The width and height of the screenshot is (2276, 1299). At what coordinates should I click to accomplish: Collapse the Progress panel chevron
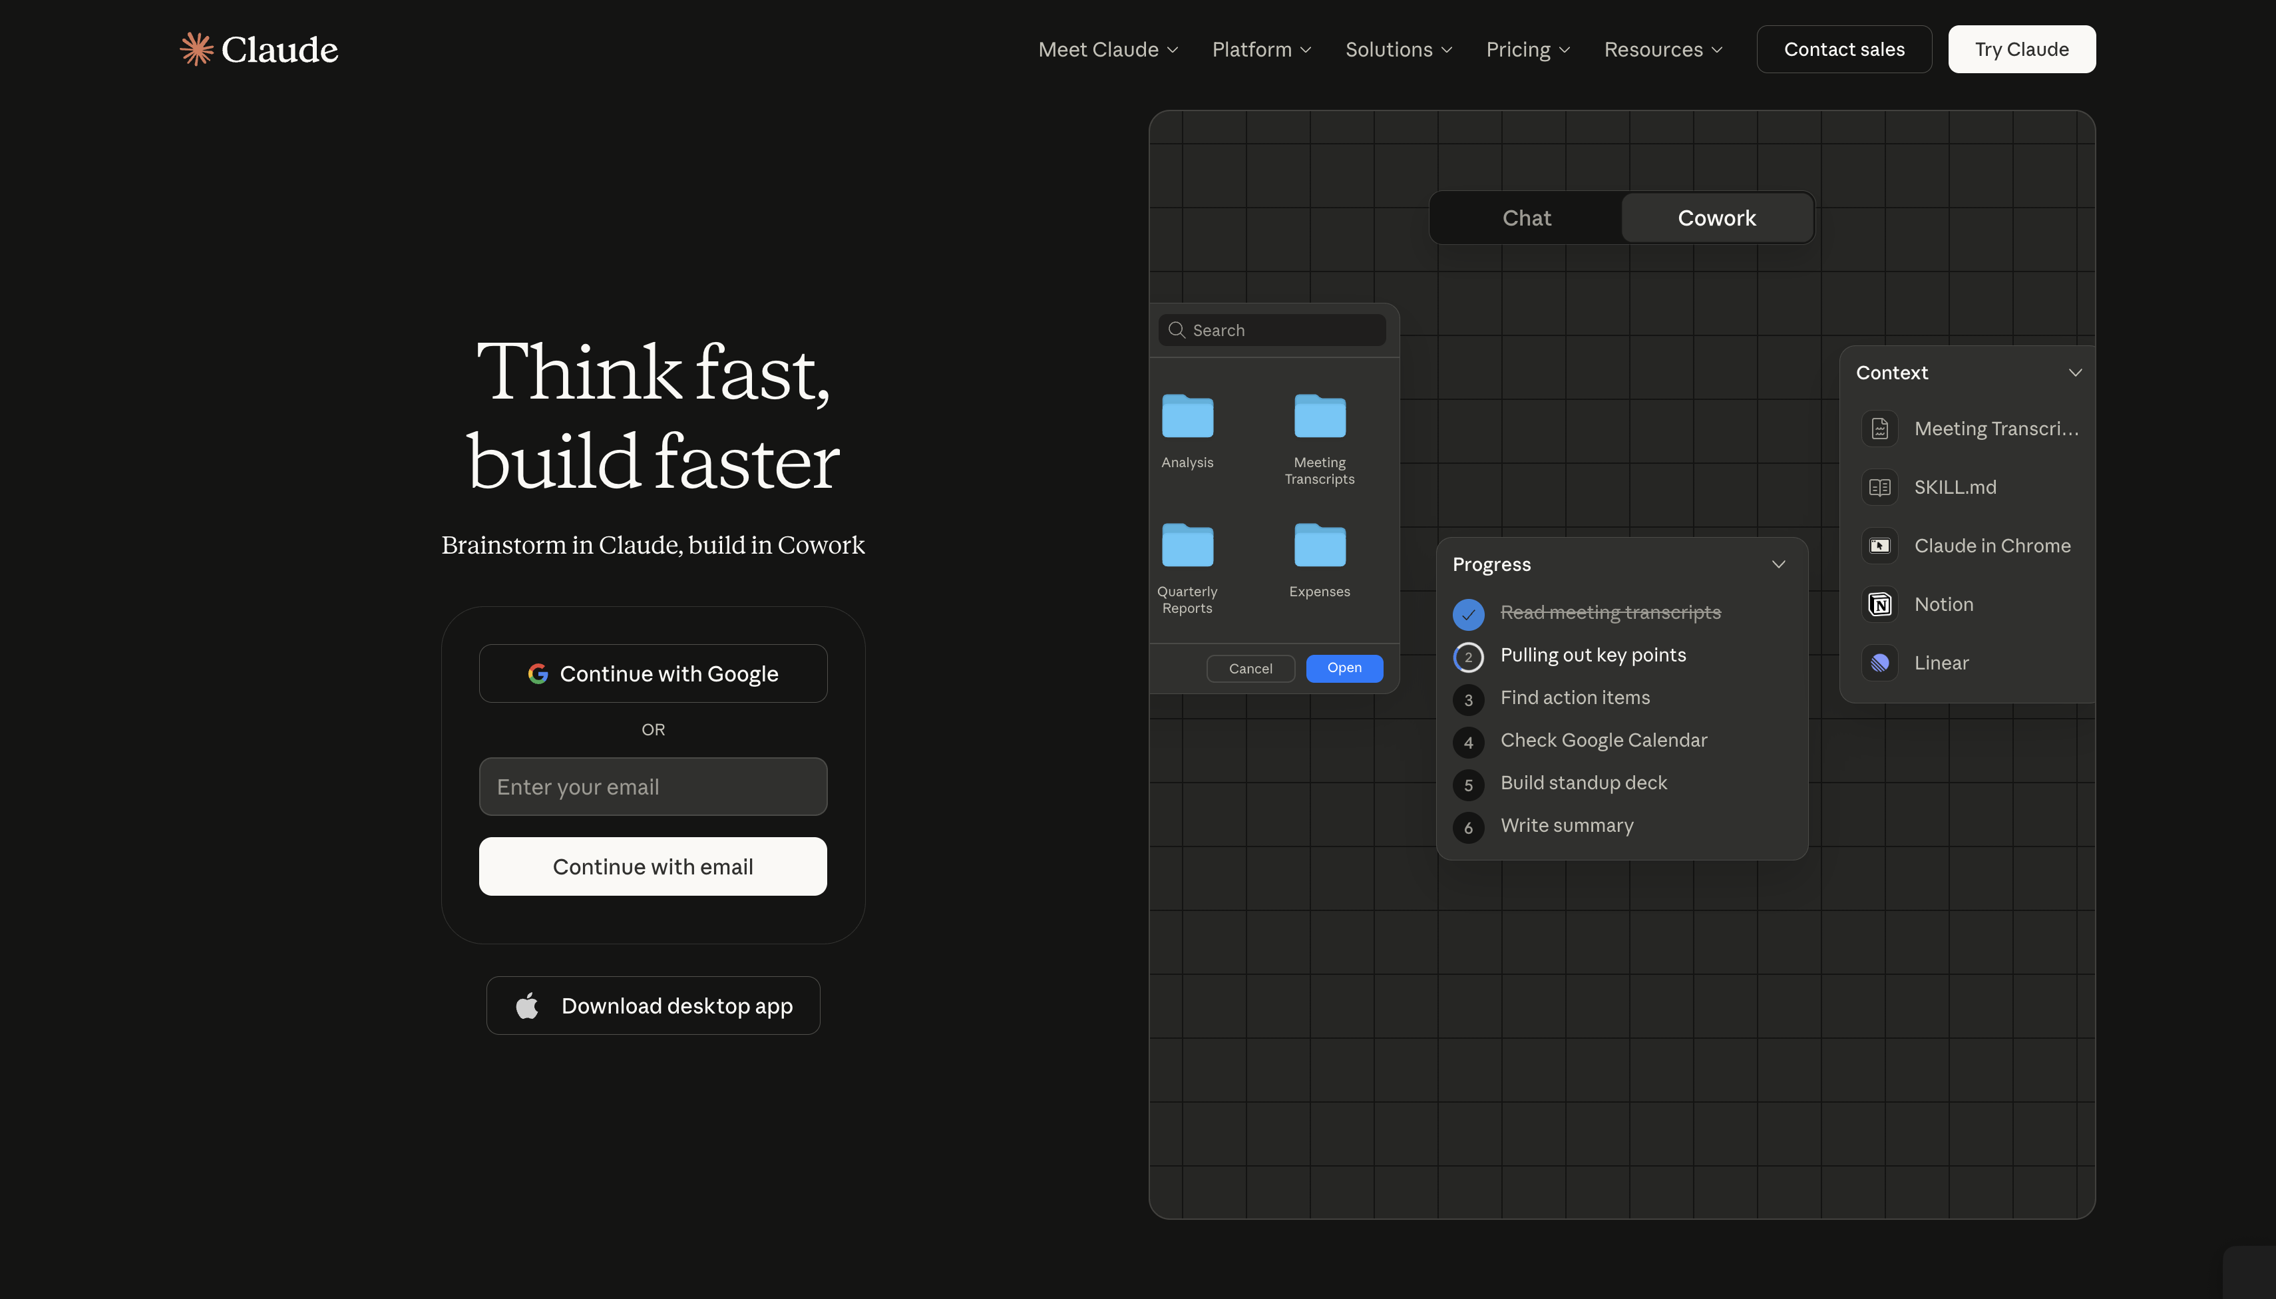pos(1778,565)
